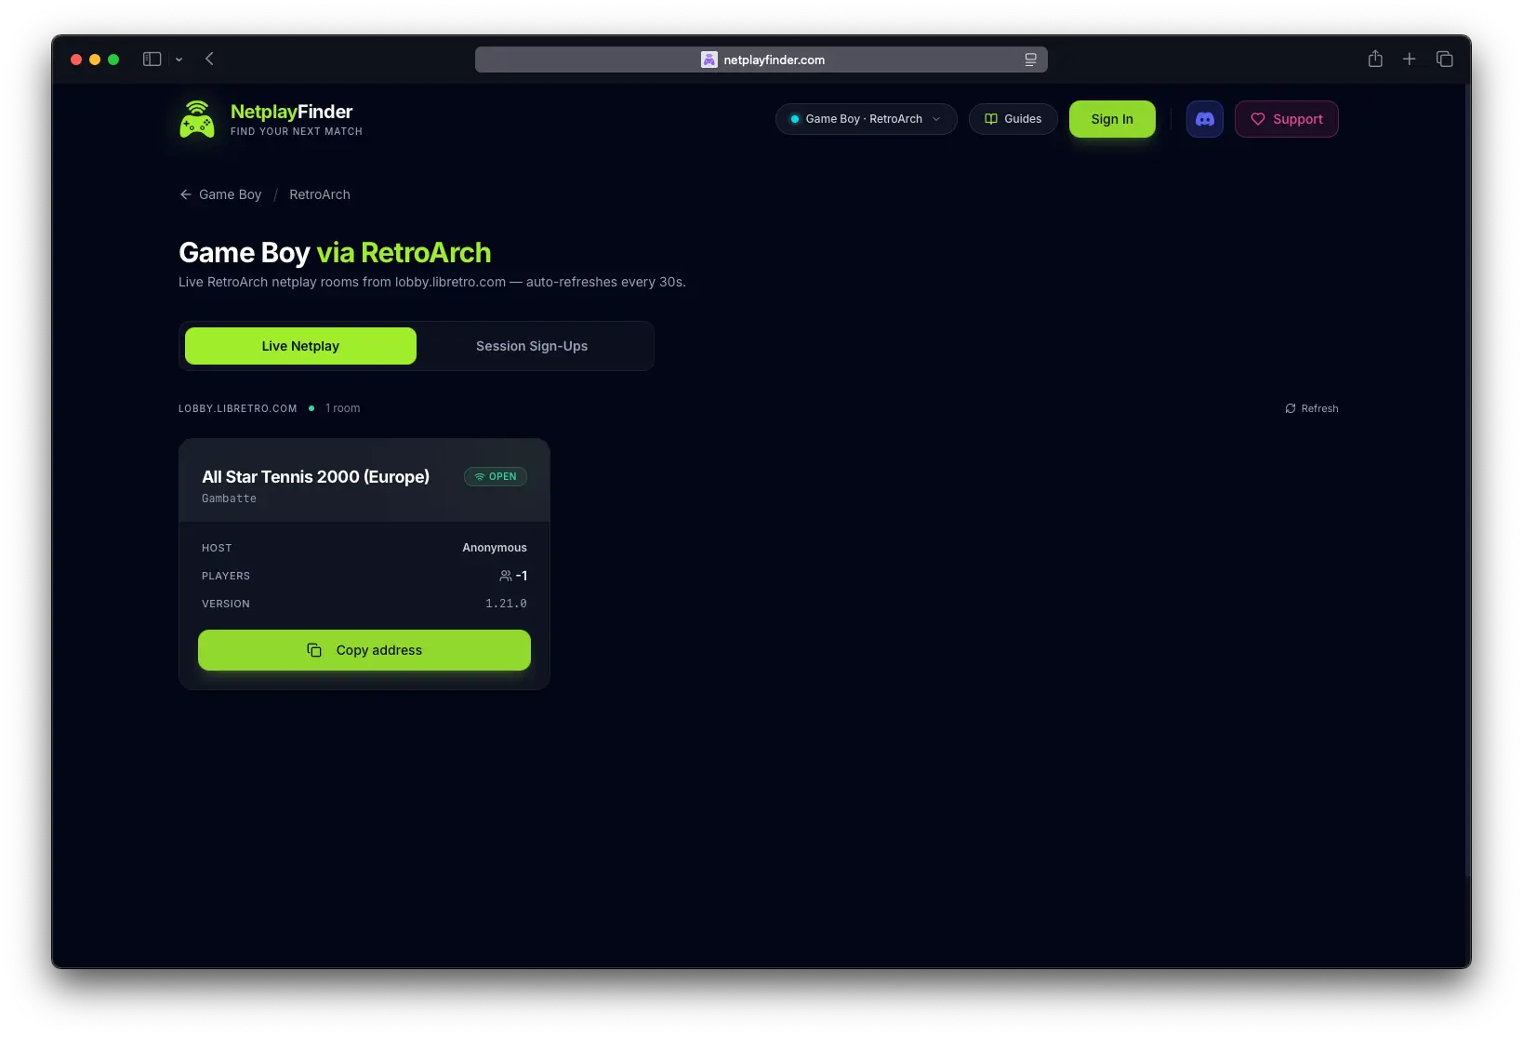Viewport: 1523px width, 1037px height.
Task: Click the reader view icon in address bar
Action: coord(1030,60)
